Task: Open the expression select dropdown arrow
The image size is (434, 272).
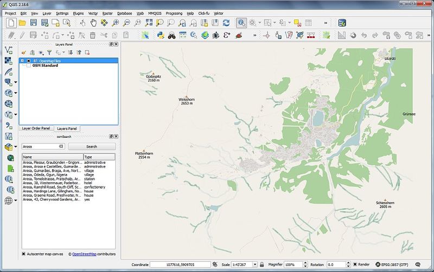Action: (x=290, y=23)
